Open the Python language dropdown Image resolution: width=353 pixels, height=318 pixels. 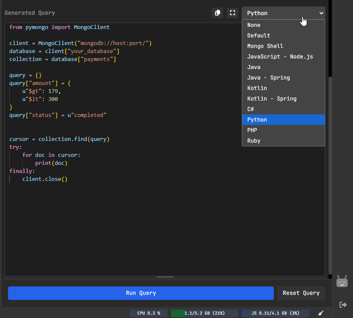tap(283, 13)
